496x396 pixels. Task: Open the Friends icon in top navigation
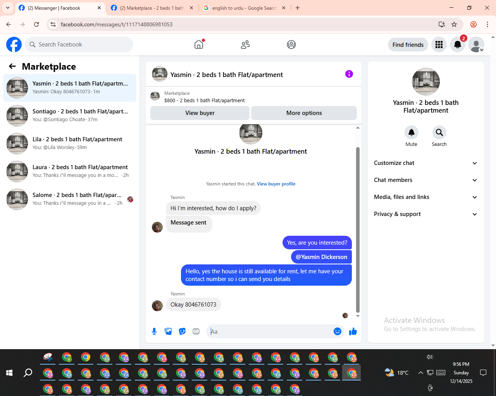(245, 45)
